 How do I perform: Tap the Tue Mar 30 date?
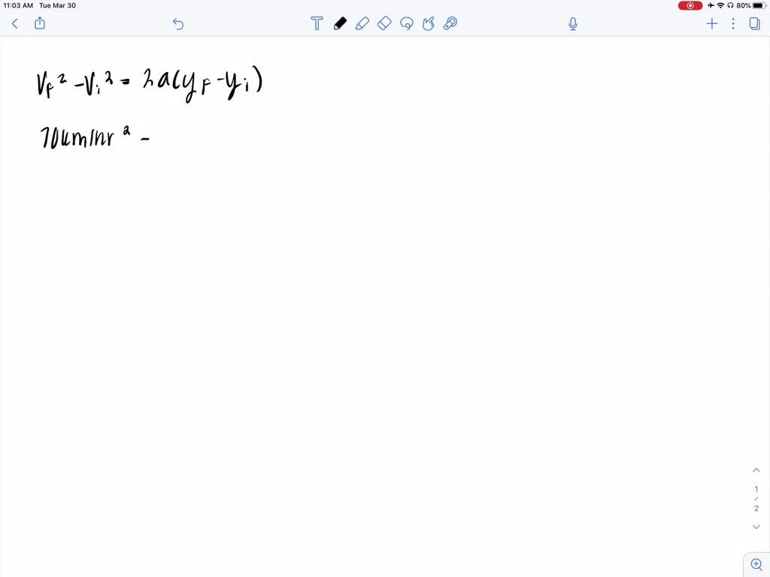[57, 5]
